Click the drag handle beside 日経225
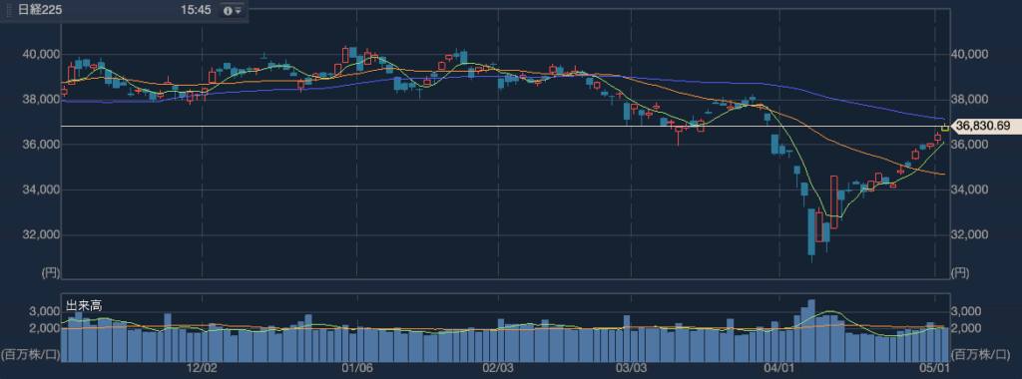This screenshot has width=1022, height=379. (x=9, y=11)
